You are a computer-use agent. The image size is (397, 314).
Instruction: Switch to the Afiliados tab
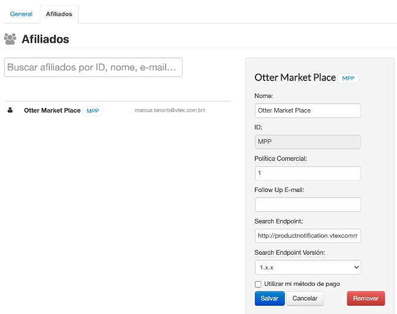point(59,14)
